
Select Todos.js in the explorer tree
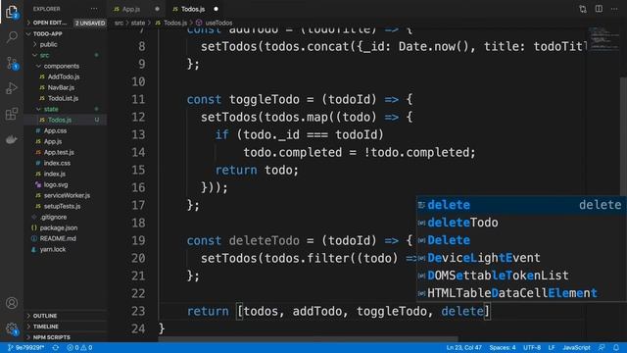point(59,120)
